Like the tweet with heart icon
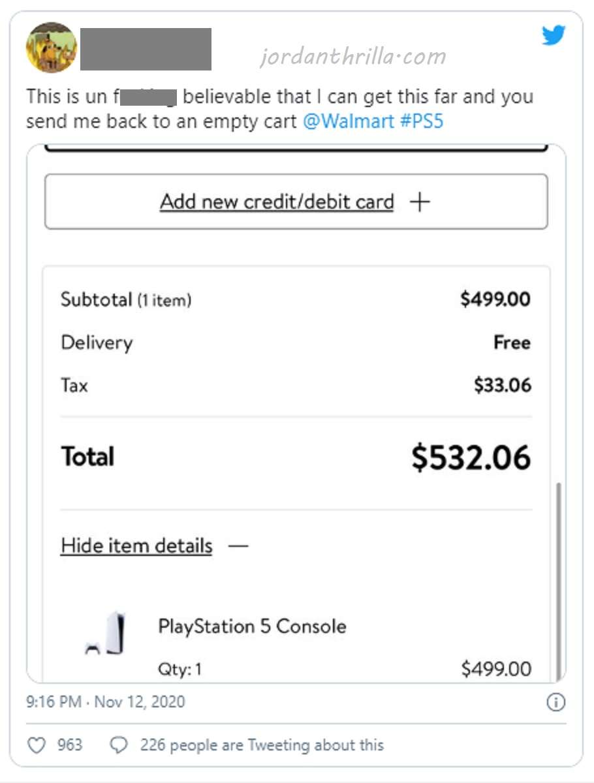Screen dimensions: 594x783 (x=37, y=745)
